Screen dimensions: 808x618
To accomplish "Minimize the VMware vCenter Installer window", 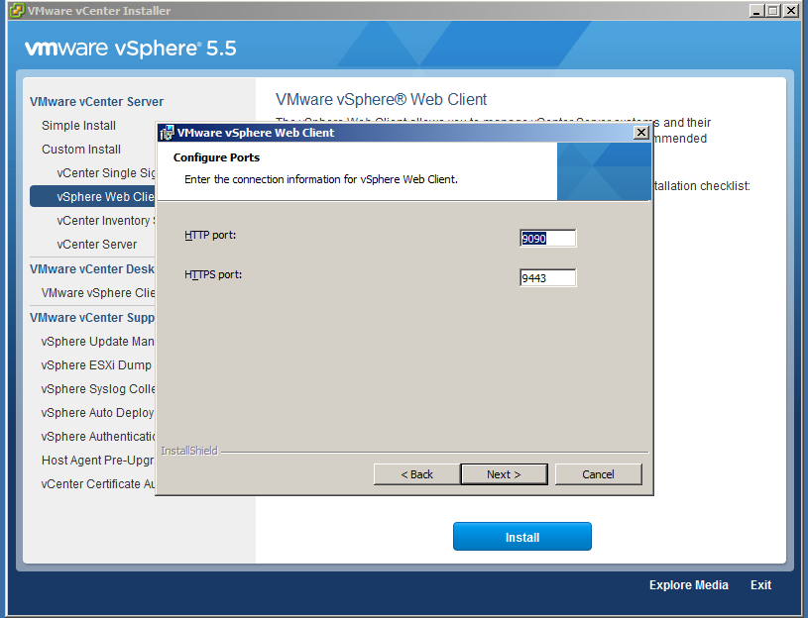I will tap(757, 11).
